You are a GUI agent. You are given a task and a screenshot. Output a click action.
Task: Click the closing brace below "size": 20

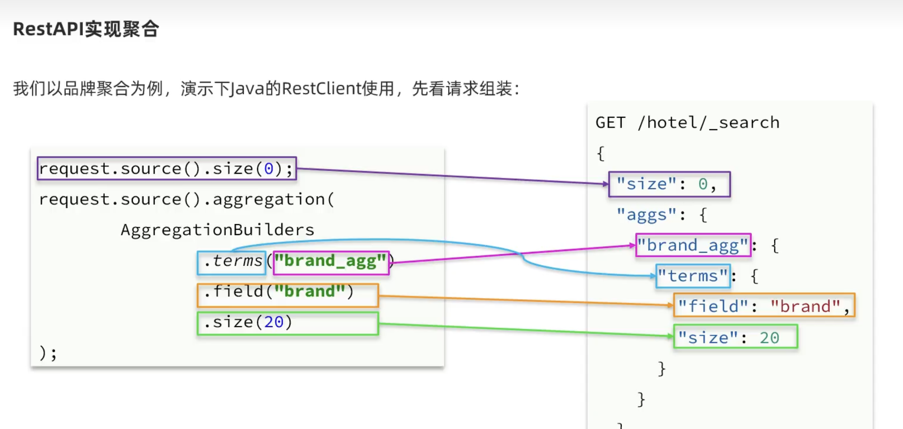pos(662,369)
